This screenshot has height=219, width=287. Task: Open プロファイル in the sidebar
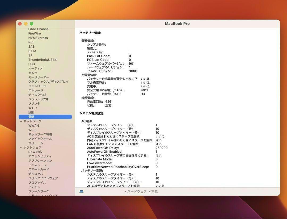37,183
